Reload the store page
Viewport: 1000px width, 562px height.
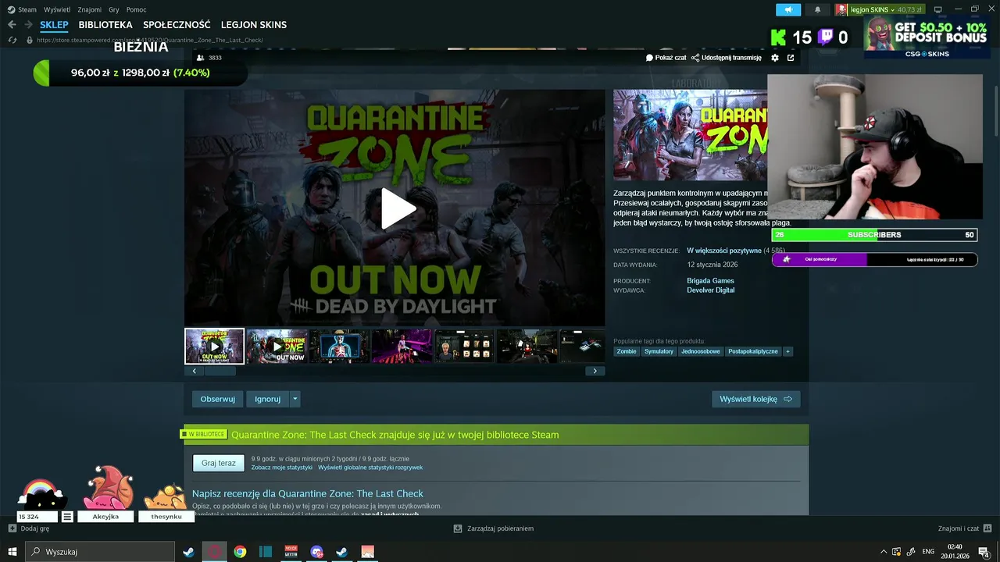tap(12, 40)
